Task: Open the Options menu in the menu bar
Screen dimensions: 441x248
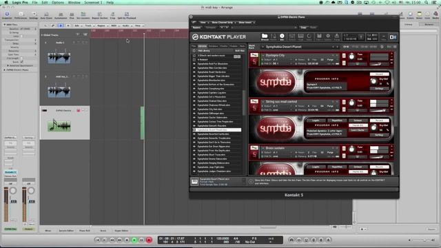Action: (58, 3)
